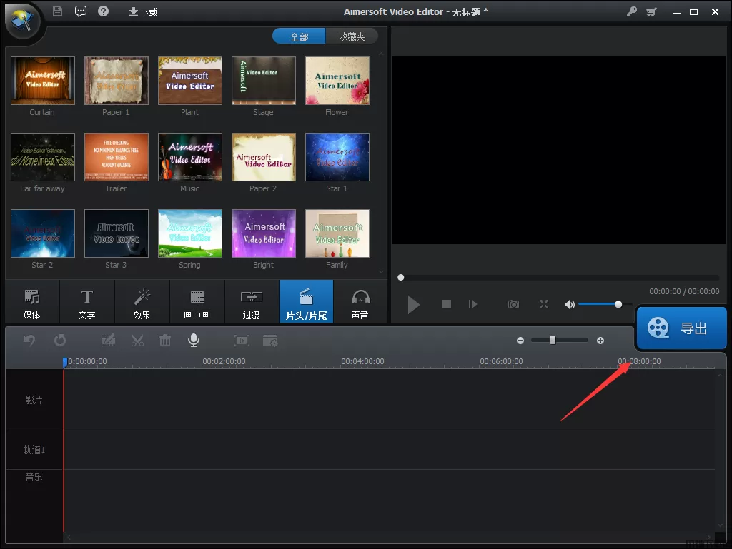Switch to the 收藏夹 favorites filter
The height and width of the screenshot is (549, 732).
(352, 36)
